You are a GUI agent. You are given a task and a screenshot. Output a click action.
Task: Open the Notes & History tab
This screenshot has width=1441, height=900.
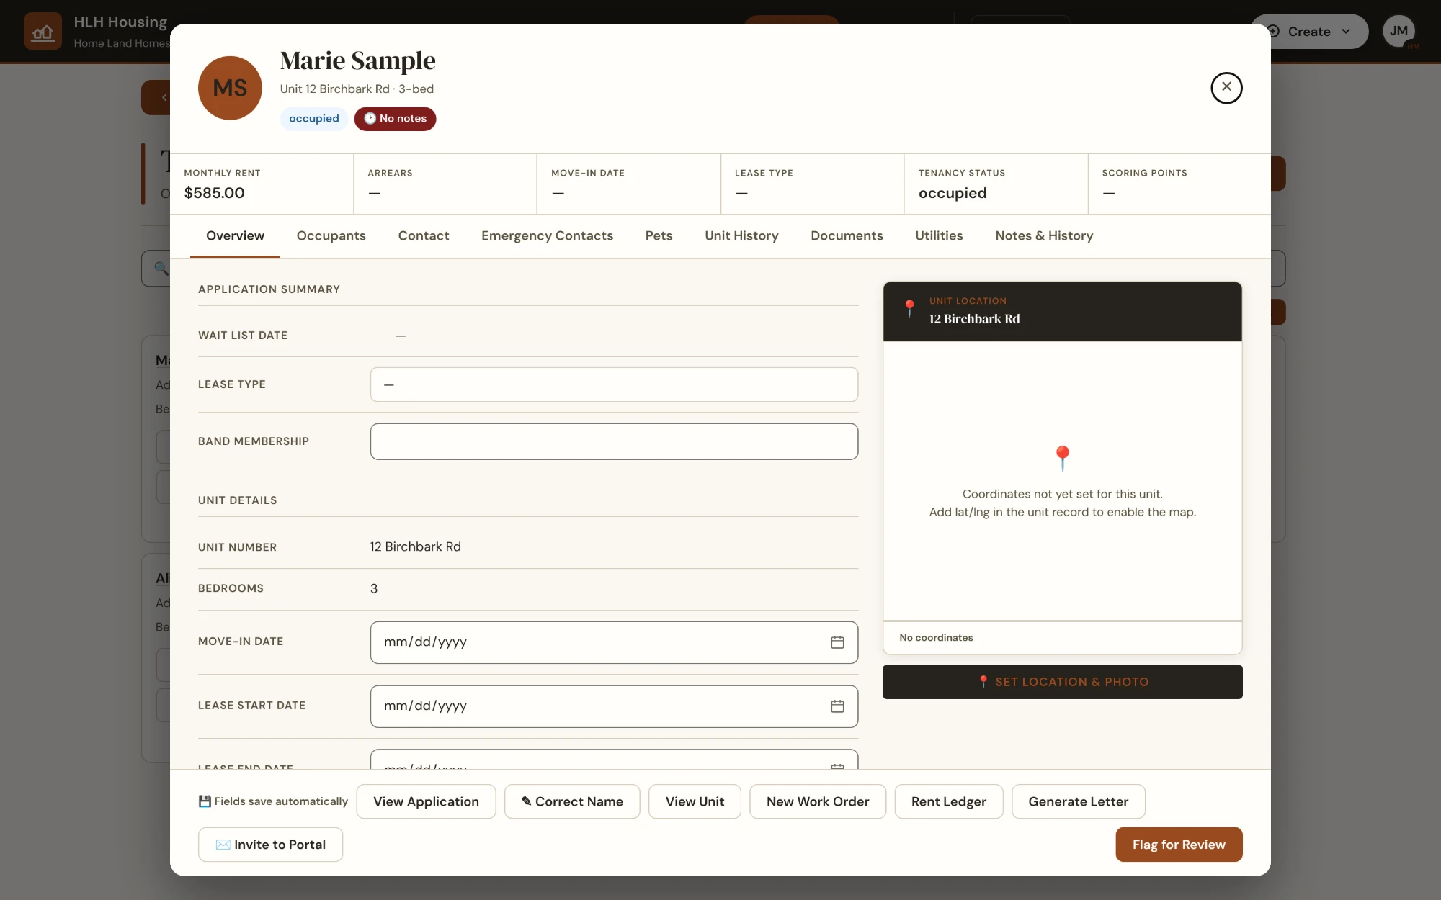(1044, 235)
